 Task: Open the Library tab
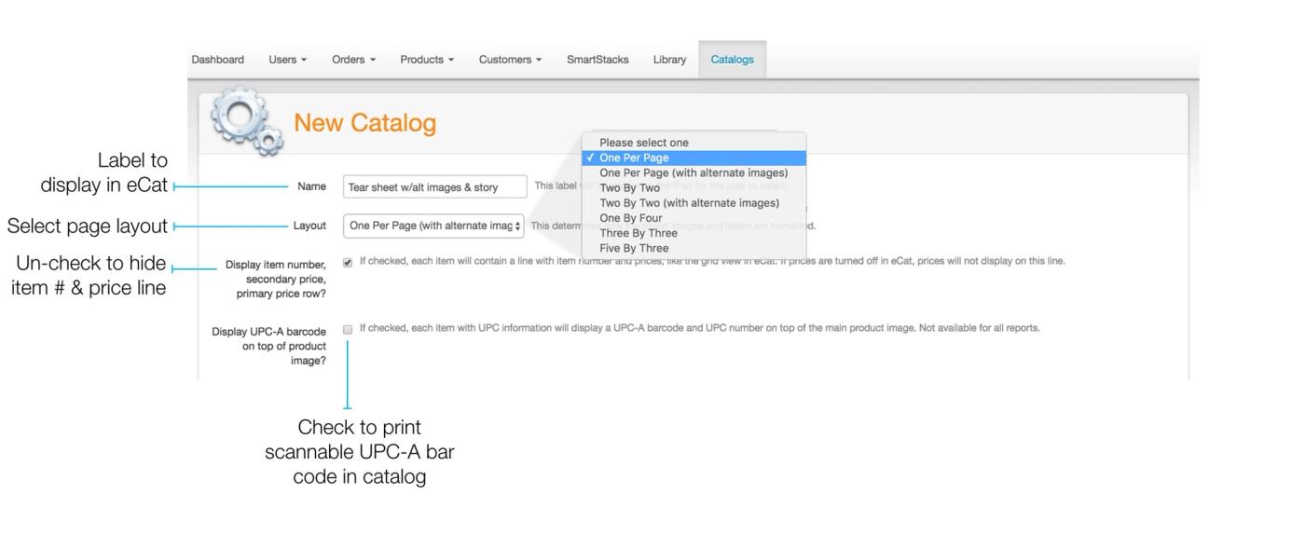click(669, 60)
